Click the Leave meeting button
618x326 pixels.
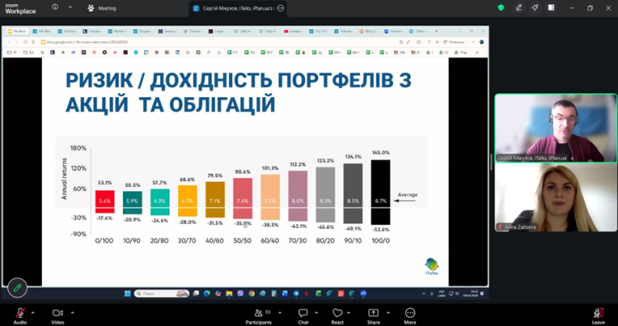pos(598,315)
